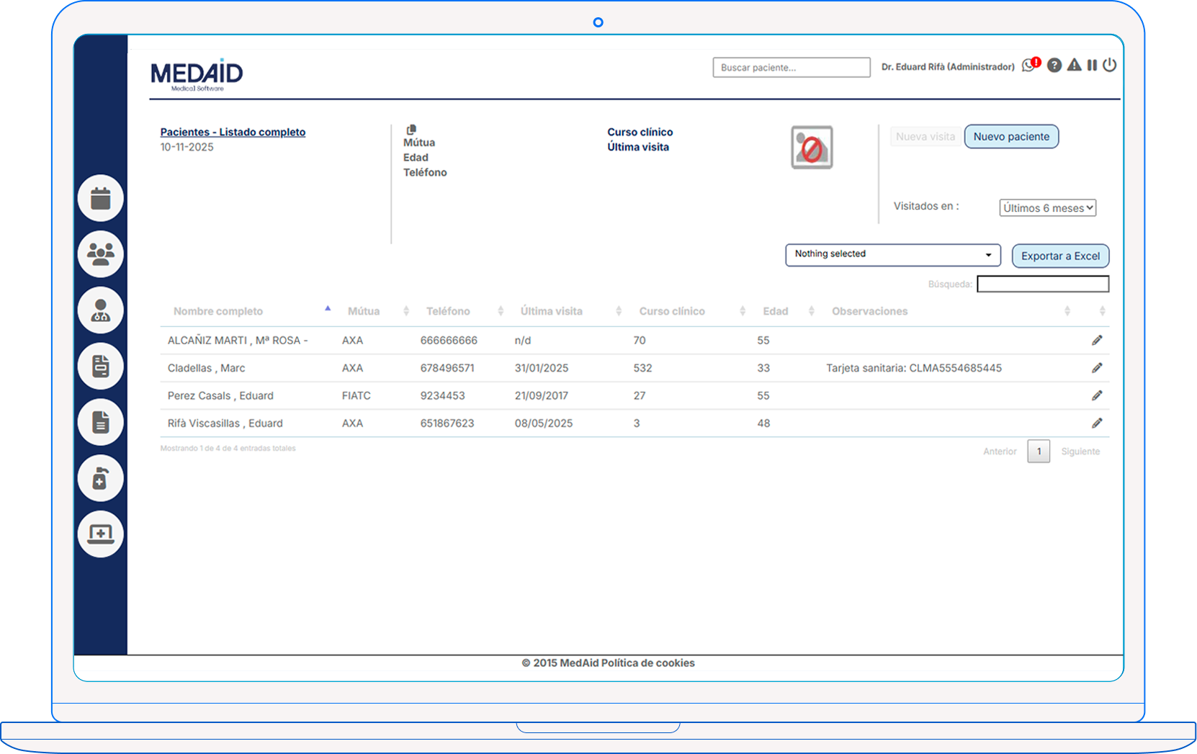Sort by Edad column
The image size is (1197, 754).
(776, 311)
